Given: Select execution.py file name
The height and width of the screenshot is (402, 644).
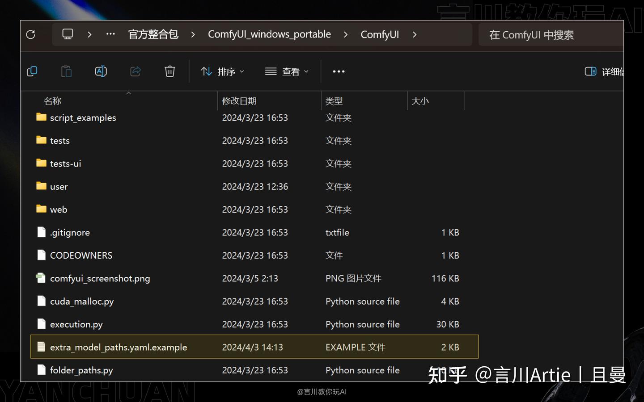Looking at the screenshot, I should point(76,325).
